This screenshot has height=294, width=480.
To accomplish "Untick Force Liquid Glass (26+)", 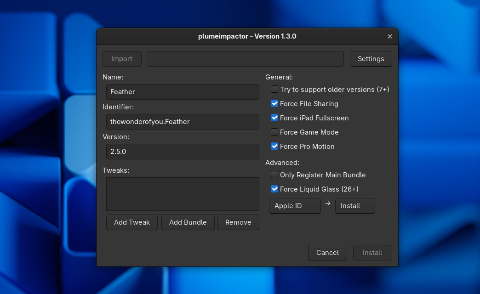I will coord(274,189).
